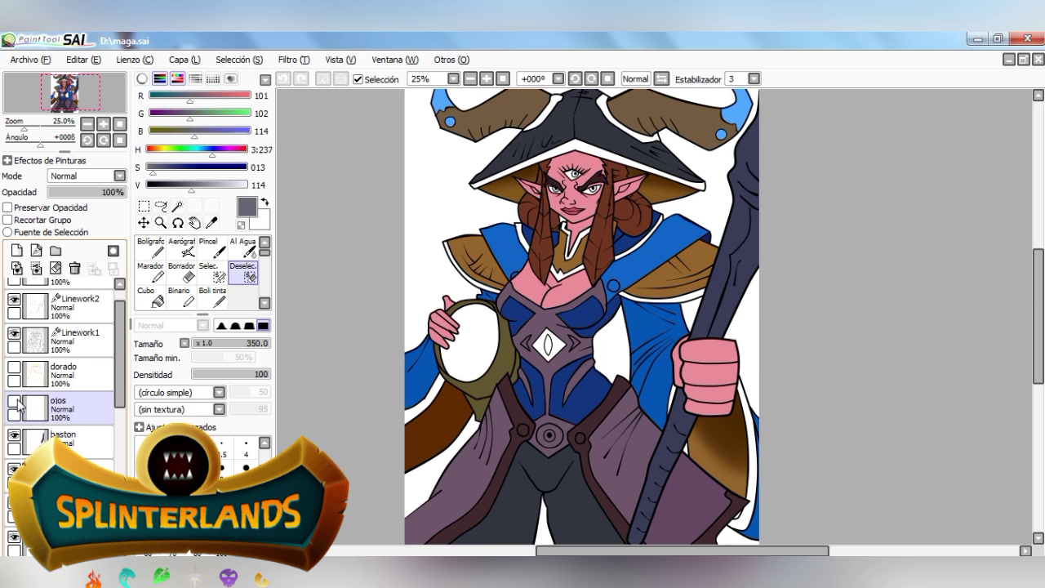Open the layer Mode Normal dropdown

87,176
